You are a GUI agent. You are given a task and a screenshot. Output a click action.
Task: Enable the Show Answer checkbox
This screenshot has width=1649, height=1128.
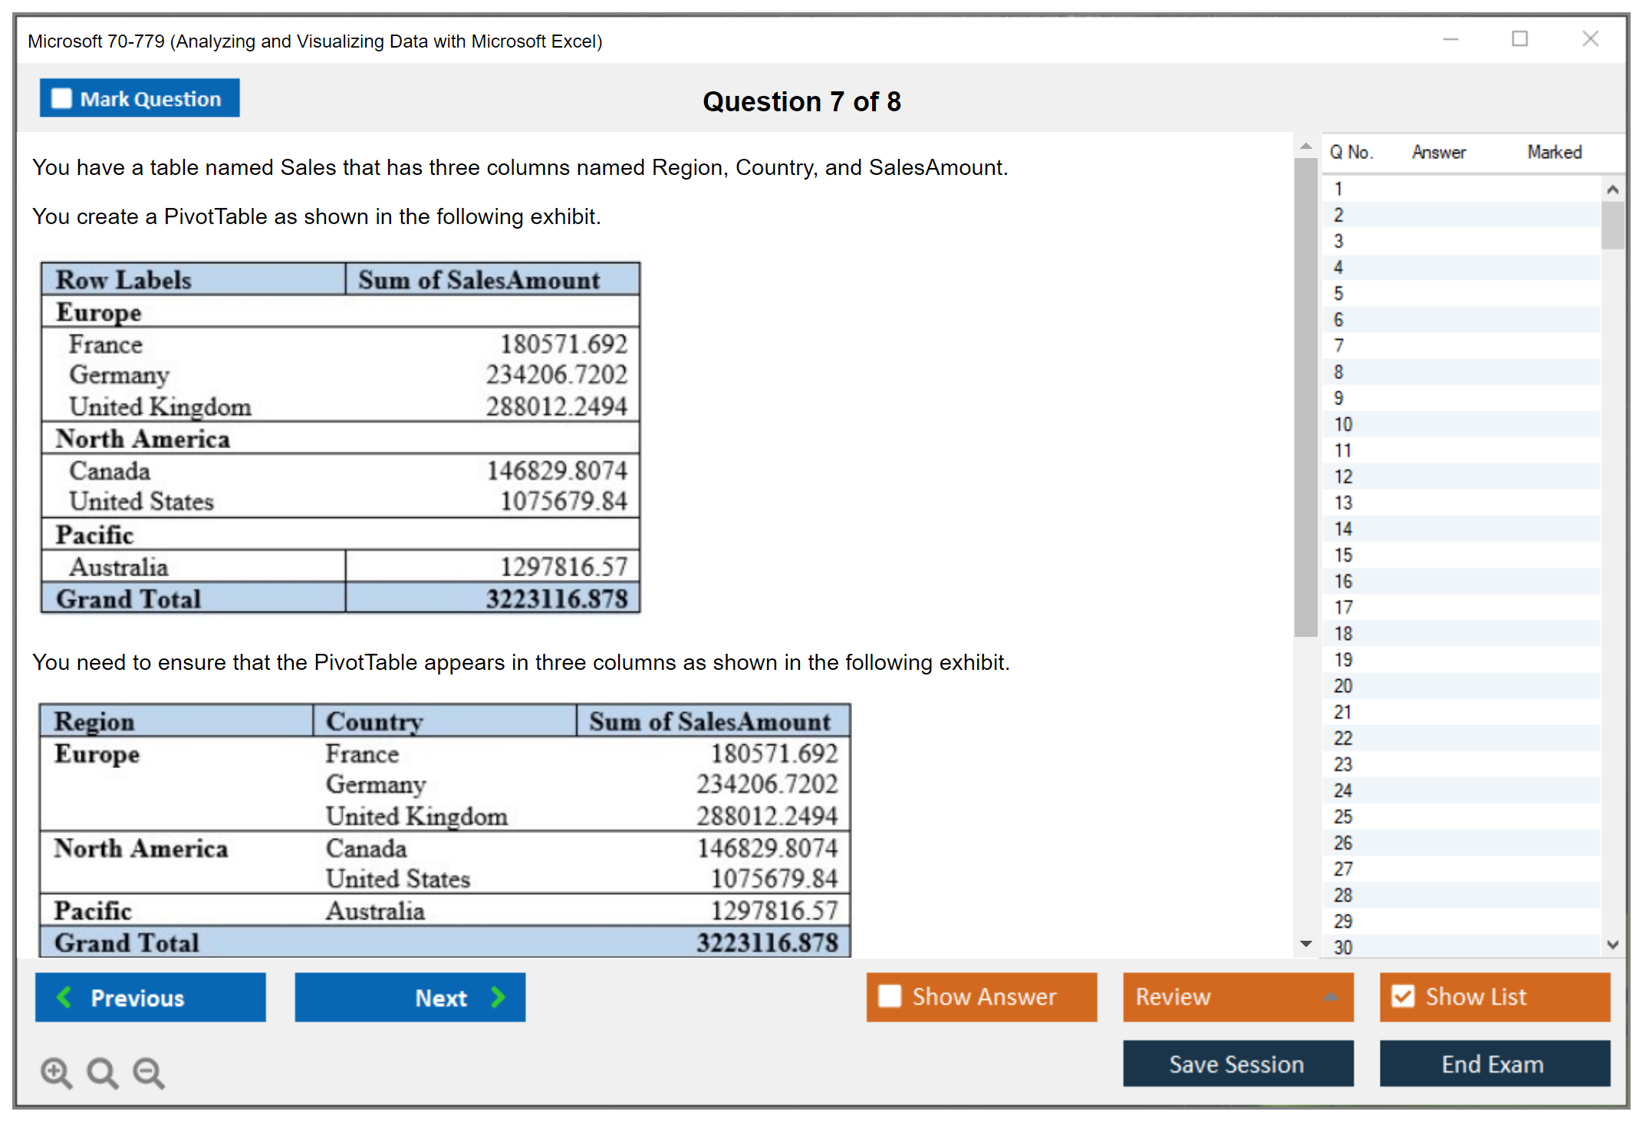point(890,996)
